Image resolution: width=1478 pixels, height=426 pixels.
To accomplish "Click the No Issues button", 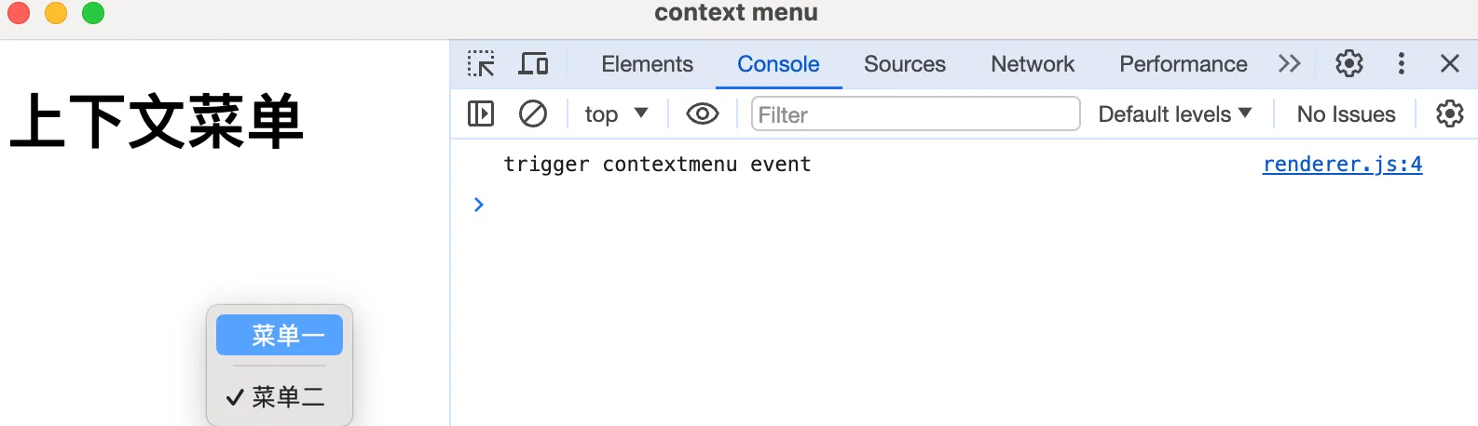I will tap(1346, 114).
